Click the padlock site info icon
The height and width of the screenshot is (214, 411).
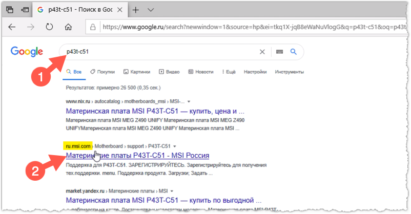93,27
